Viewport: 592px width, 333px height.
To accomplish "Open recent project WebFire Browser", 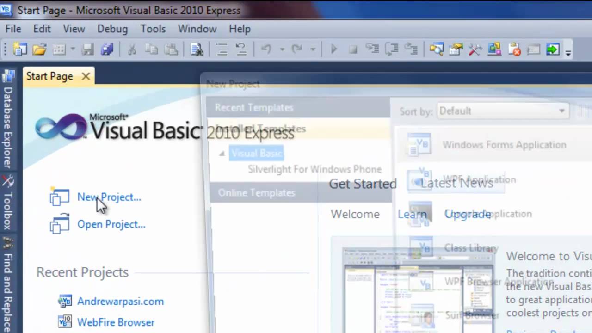I will [116, 322].
